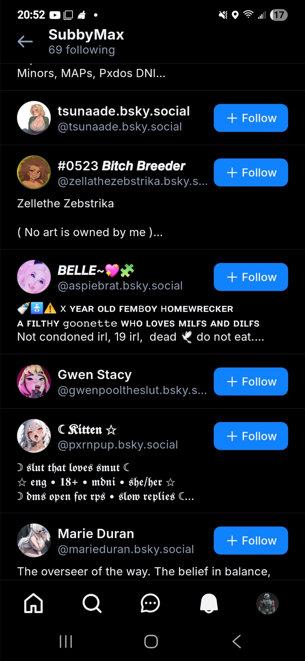
Task: Open the @marieduran.bsky.social handle
Action: [x=126, y=549]
